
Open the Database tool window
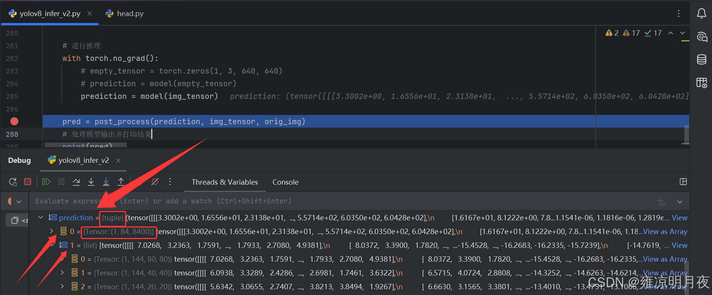click(702, 59)
